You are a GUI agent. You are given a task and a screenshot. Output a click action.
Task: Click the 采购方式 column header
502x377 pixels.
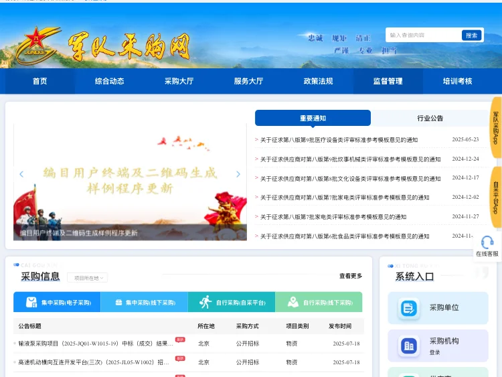point(247,326)
